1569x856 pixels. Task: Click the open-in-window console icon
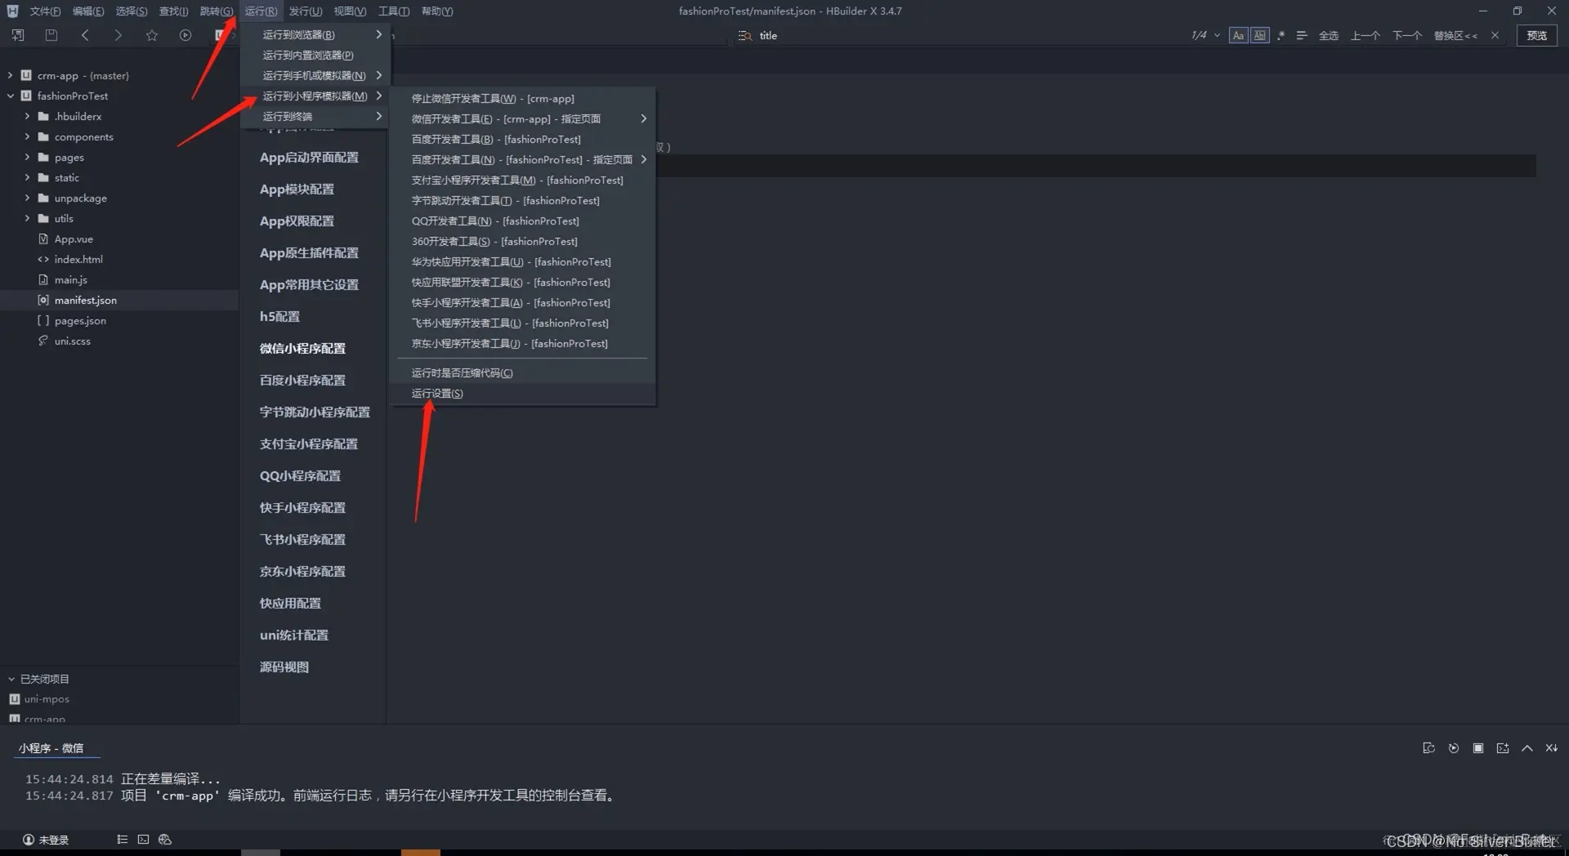tap(1502, 747)
